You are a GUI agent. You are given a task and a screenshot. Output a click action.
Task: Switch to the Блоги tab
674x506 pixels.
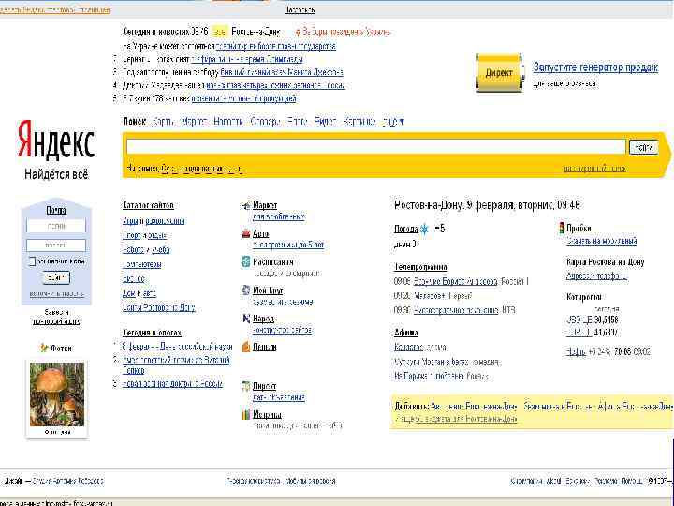[298, 122]
